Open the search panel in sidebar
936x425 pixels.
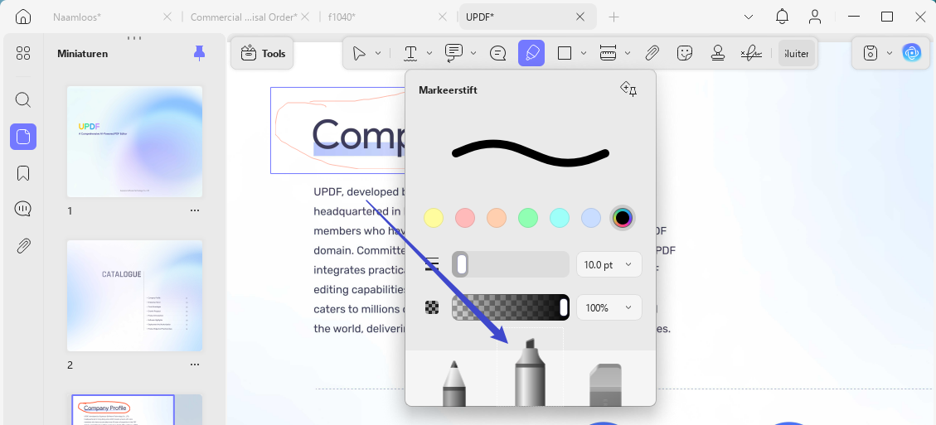click(x=22, y=99)
